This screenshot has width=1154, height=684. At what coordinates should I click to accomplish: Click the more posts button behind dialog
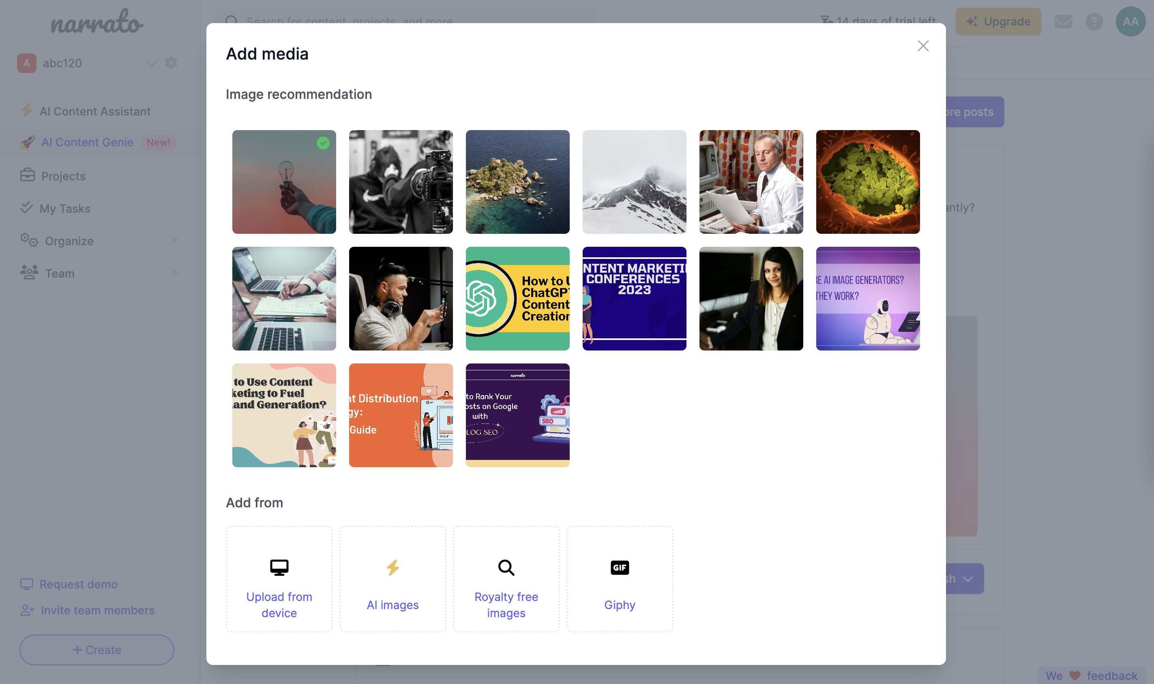tap(975, 111)
